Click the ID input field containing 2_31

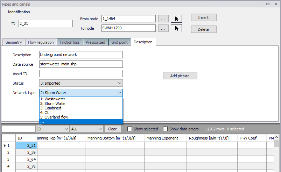pos(46,24)
